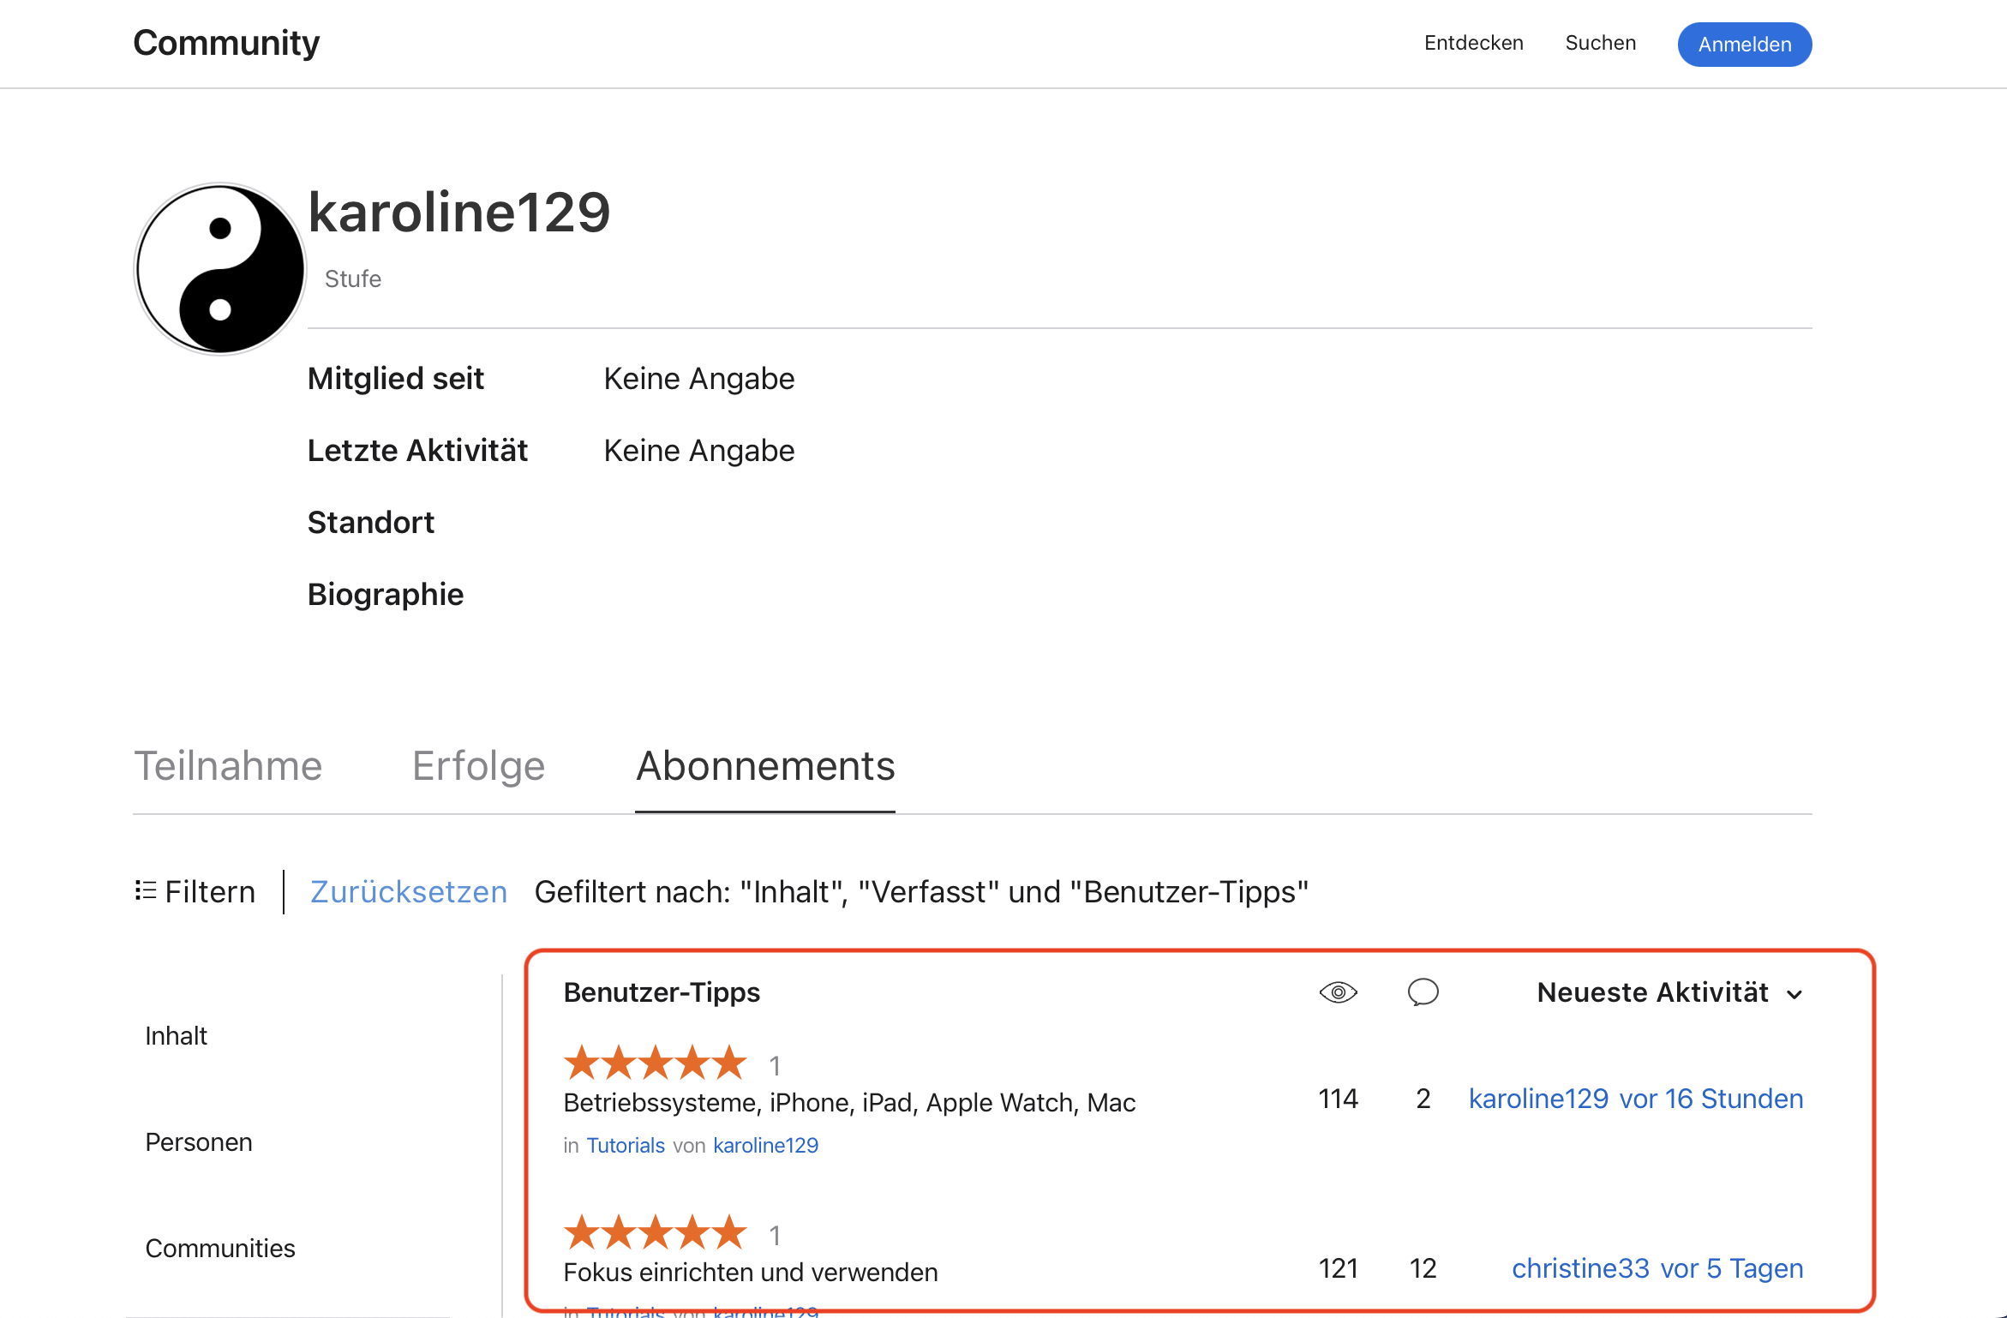The width and height of the screenshot is (2007, 1318).
Task: Open the Neueste Aktivität sort dropdown
Action: click(x=1651, y=992)
